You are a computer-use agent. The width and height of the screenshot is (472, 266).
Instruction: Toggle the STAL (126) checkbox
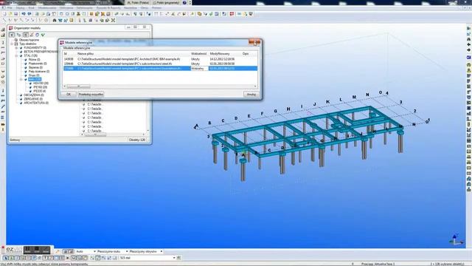21,56
